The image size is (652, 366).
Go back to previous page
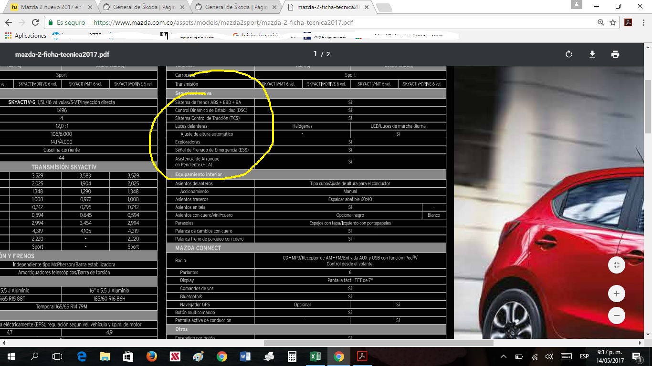tap(9, 22)
